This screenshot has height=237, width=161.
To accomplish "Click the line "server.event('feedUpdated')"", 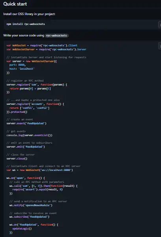I will coord(26,123).
